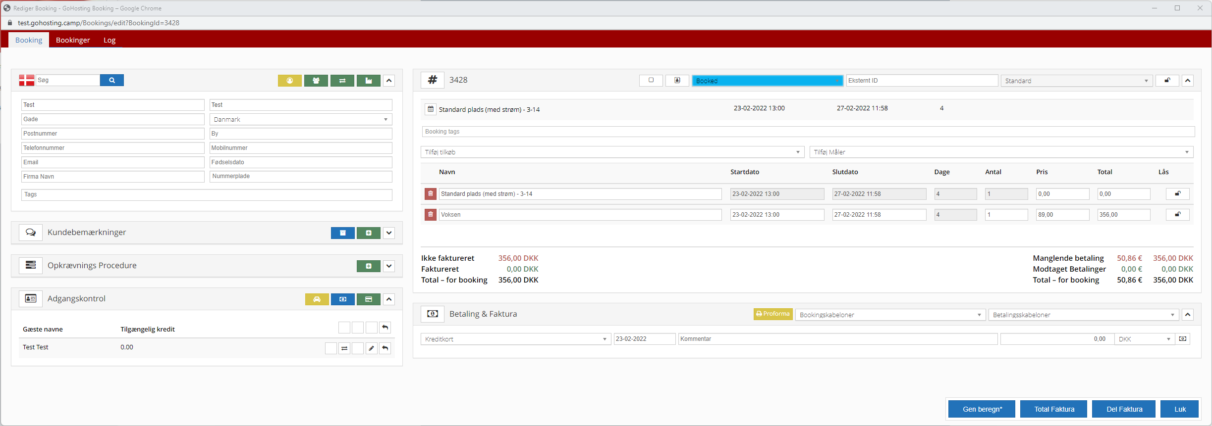Expand the Opkrævnings Procedure section
Screen dimensions: 1212x426
pyautogui.click(x=389, y=266)
